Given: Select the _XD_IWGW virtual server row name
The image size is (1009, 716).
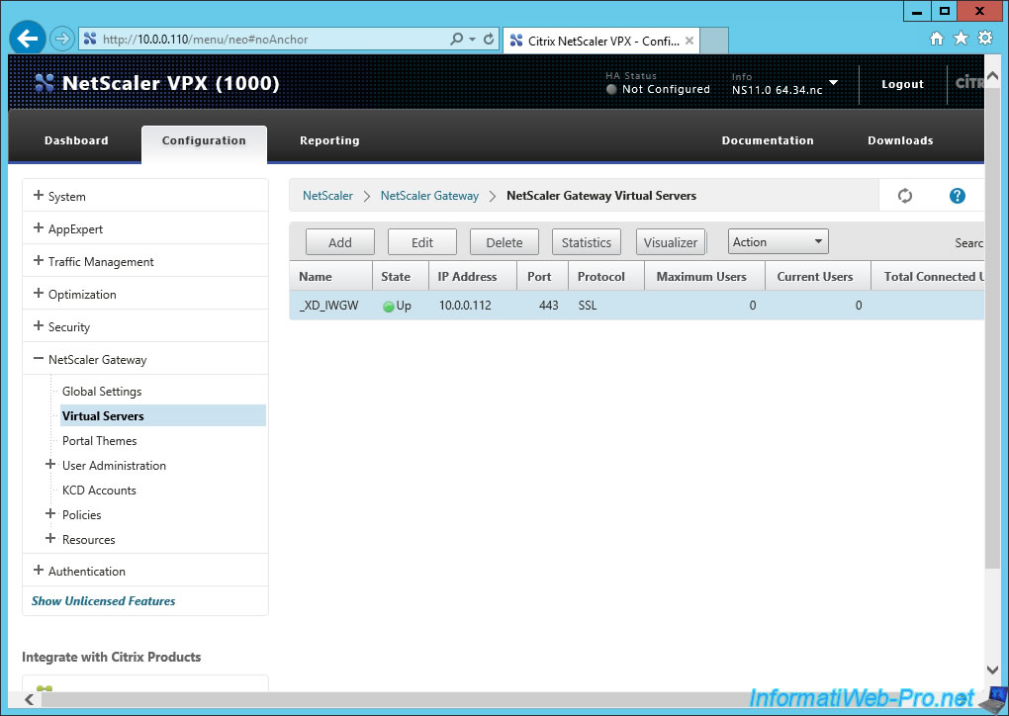Looking at the screenshot, I should 328,306.
